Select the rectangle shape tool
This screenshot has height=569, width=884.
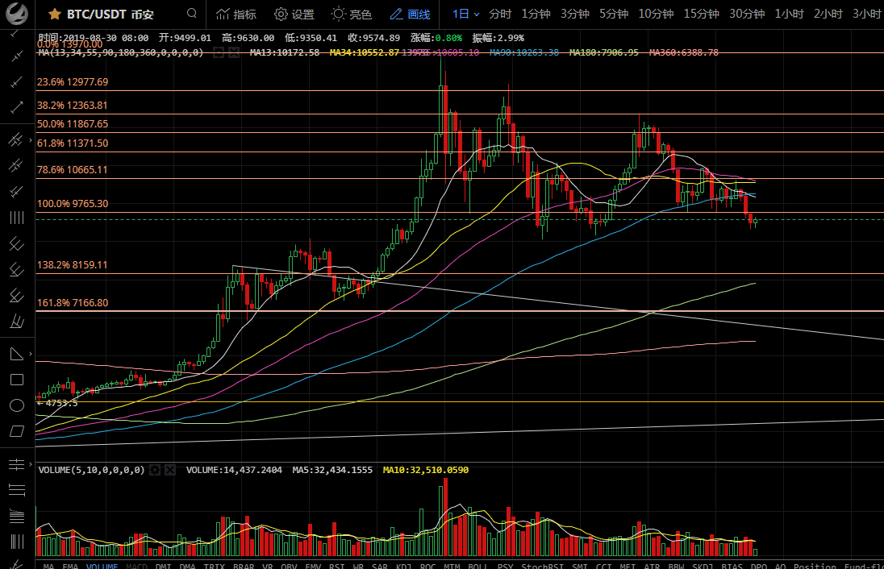click(17, 380)
